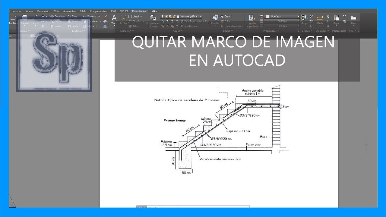This screenshot has width=386, height=217.
Task: Select the Presentación ribbon tab
Action: (x=139, y=11)
